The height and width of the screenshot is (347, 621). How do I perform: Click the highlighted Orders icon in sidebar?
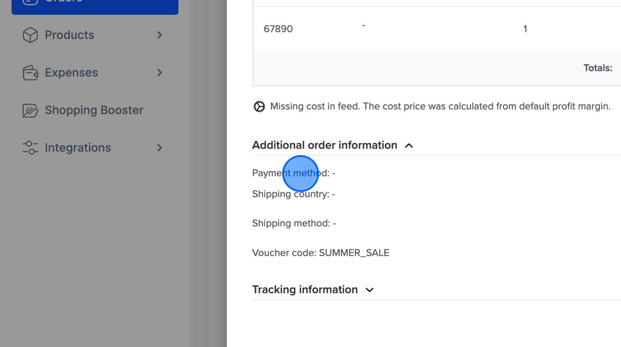tap(30, 2)
